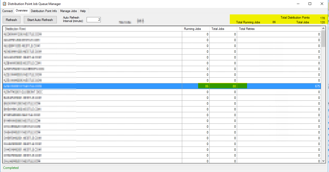Sort by the Total Retries column header

[x=279, y=29]
